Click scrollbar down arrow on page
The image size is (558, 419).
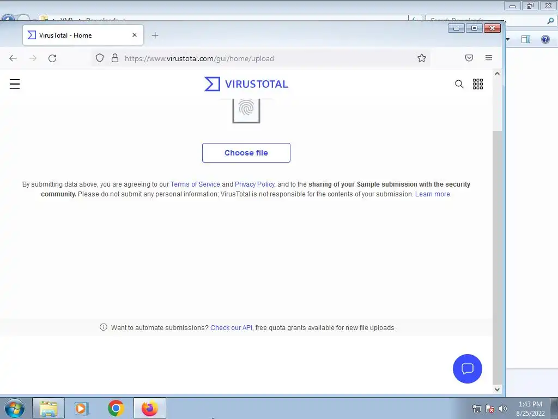(x=497, y=390)
